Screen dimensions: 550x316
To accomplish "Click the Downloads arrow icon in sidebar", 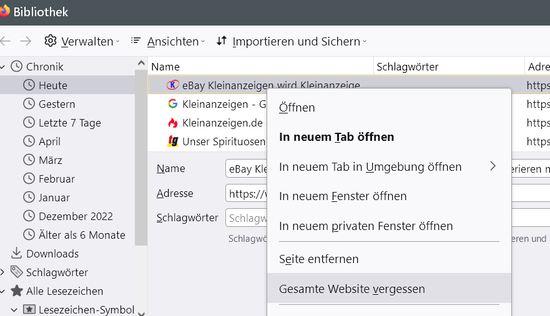I will tap(17, 254).
